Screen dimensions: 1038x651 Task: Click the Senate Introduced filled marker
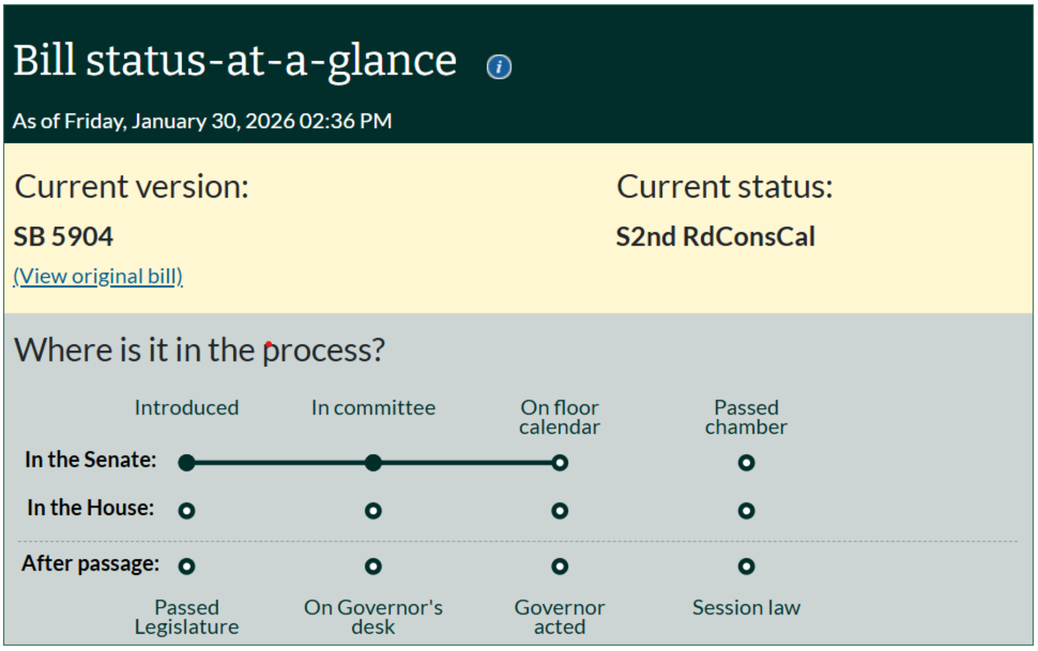coord(186,463)
